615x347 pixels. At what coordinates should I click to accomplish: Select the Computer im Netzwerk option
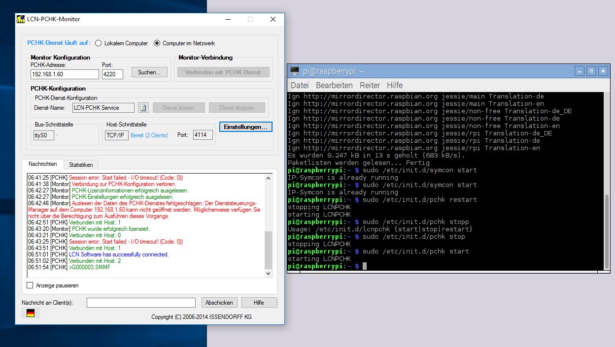tap(157, 43)
